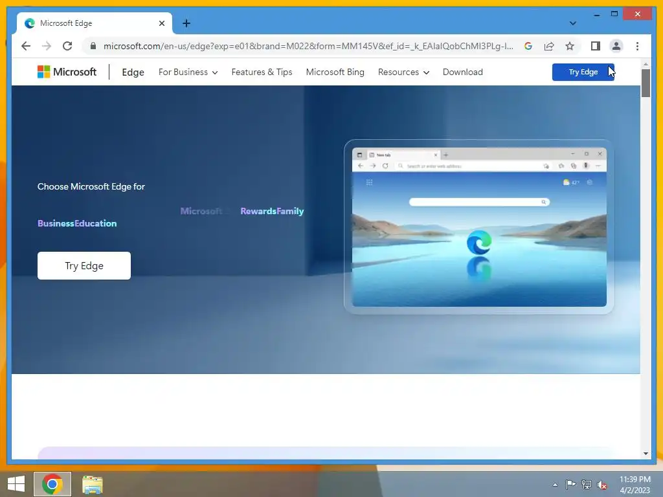Click white Try Edge hero button
The image size is (663, 497).
tap(84, 265)
